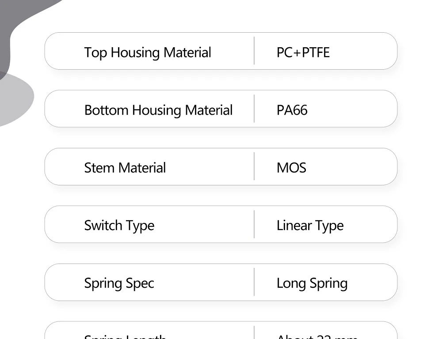Select the "Long Spring" value text
This screenshot has height=339, width=442.
tap(312, 283)
